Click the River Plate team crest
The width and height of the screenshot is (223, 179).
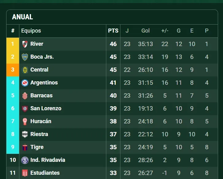(25, 44)
